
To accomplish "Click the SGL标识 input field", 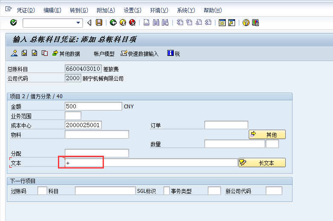I will tap(166, 191).
